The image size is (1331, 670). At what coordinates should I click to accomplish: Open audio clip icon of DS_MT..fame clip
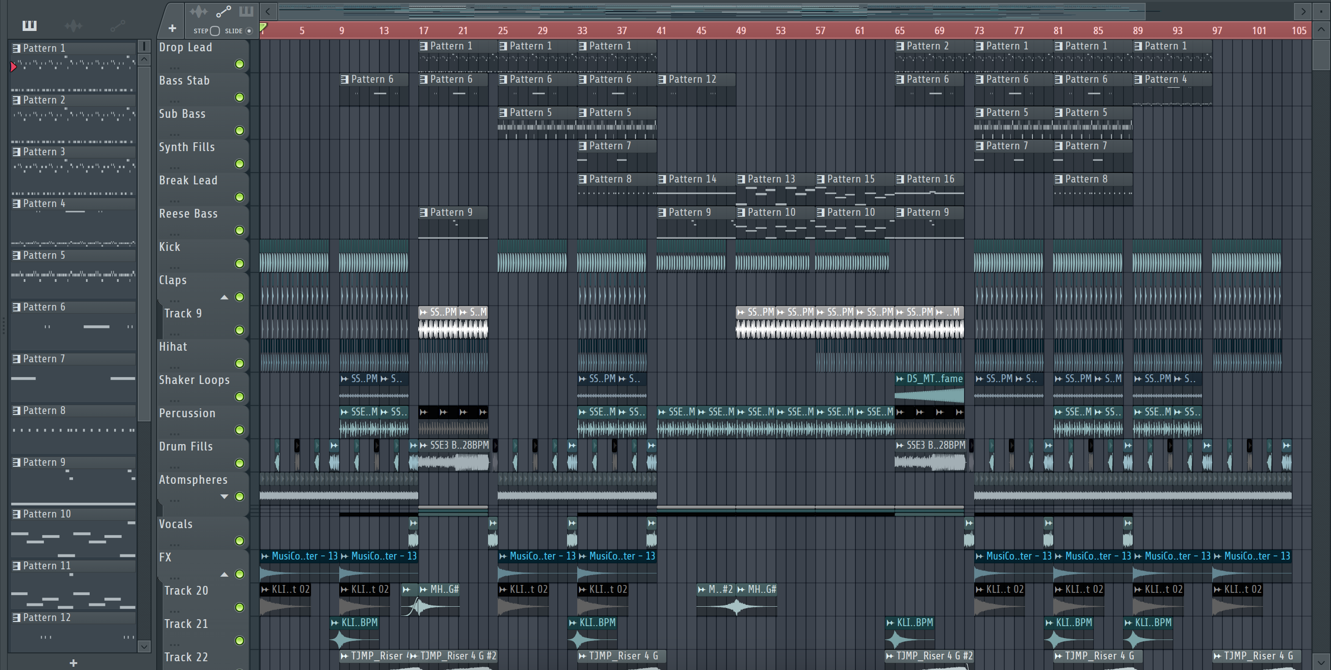point(900,378)
